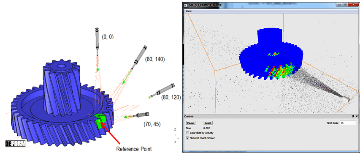
Task: Float the Controls panel with undock icon
Action: 353,116
